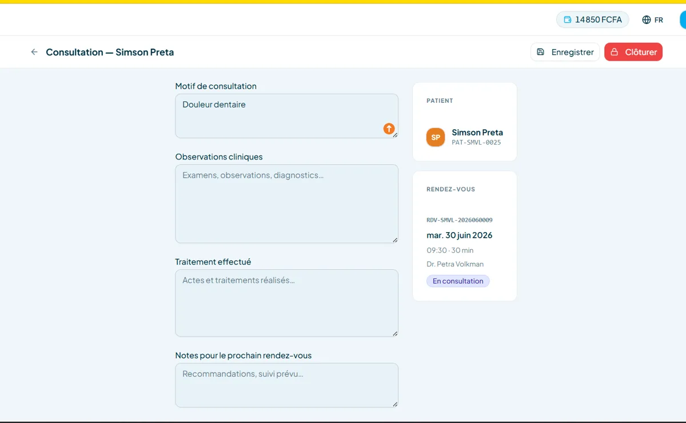The image size is (686, 423).
Task: Click the orange up-arrow in motif field
Action: 389,129
